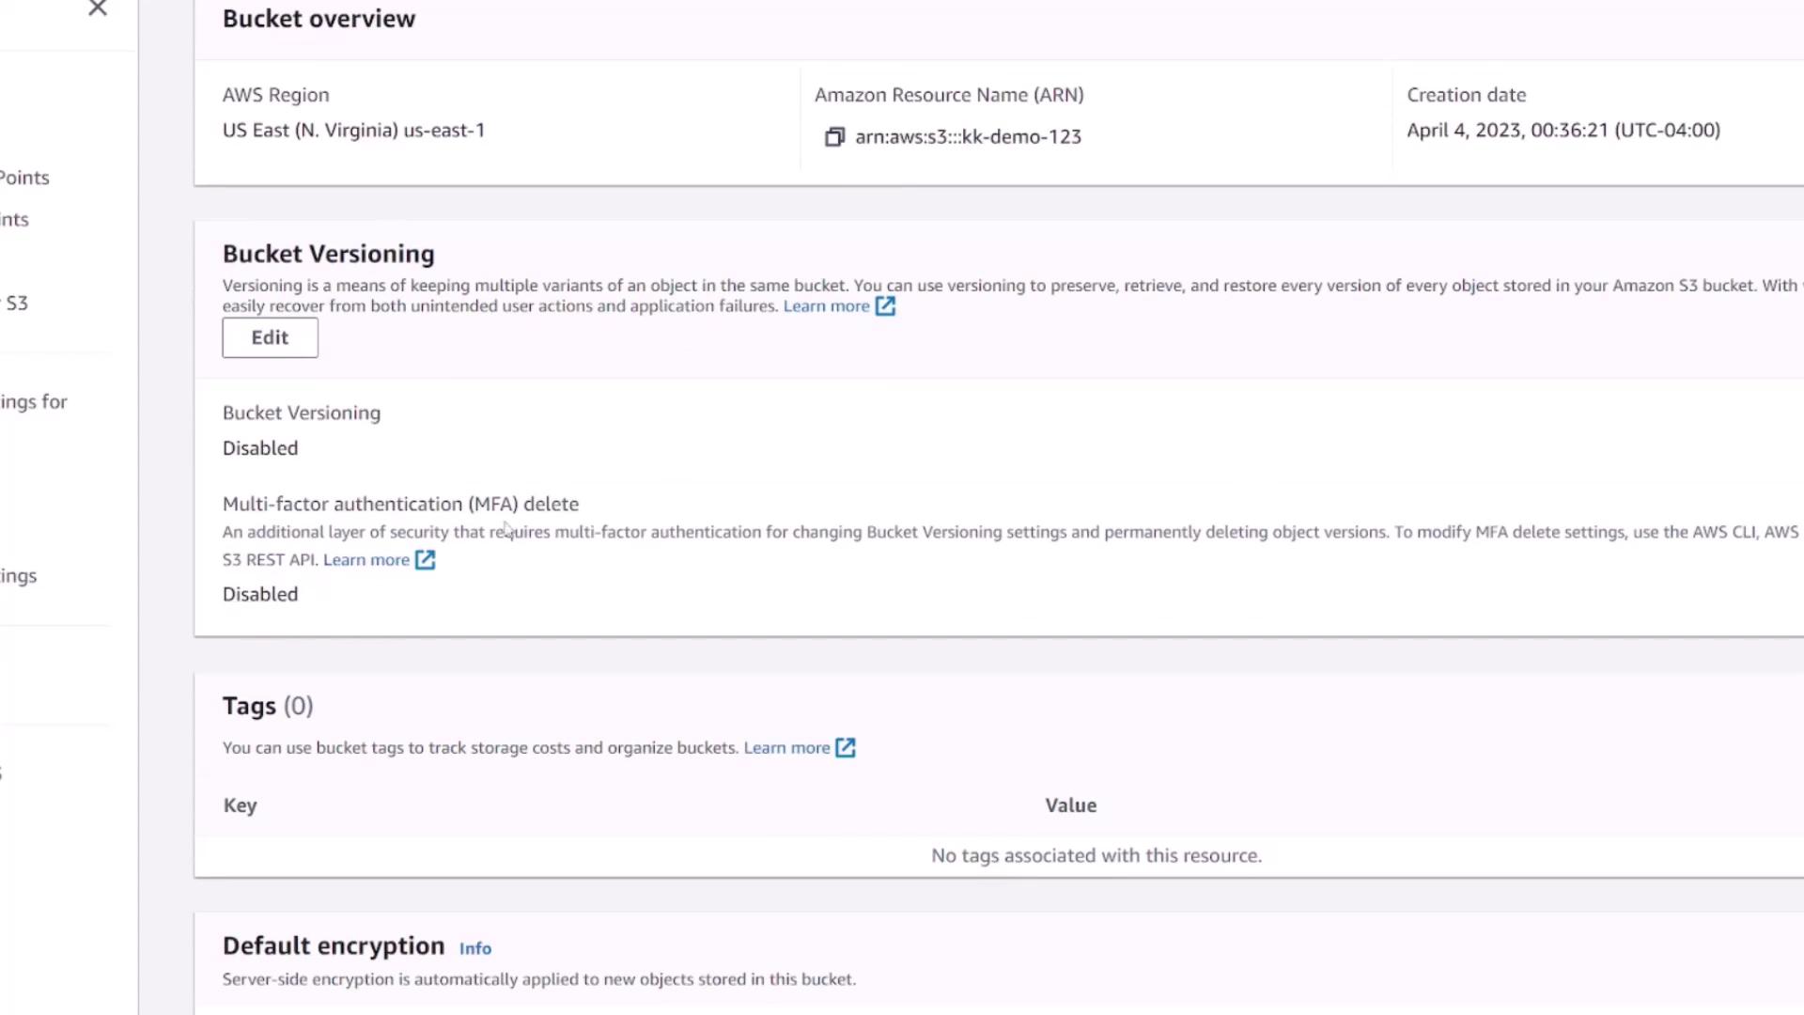Open external link icon in Tags section
1804x1015 pixels.
tap(846, 748)
